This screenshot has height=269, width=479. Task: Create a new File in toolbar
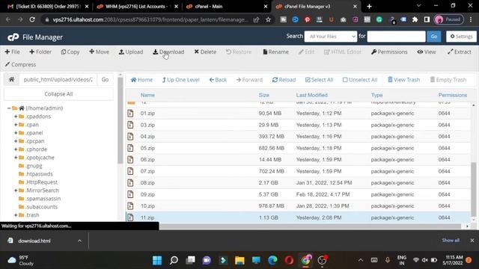(12, 52)
